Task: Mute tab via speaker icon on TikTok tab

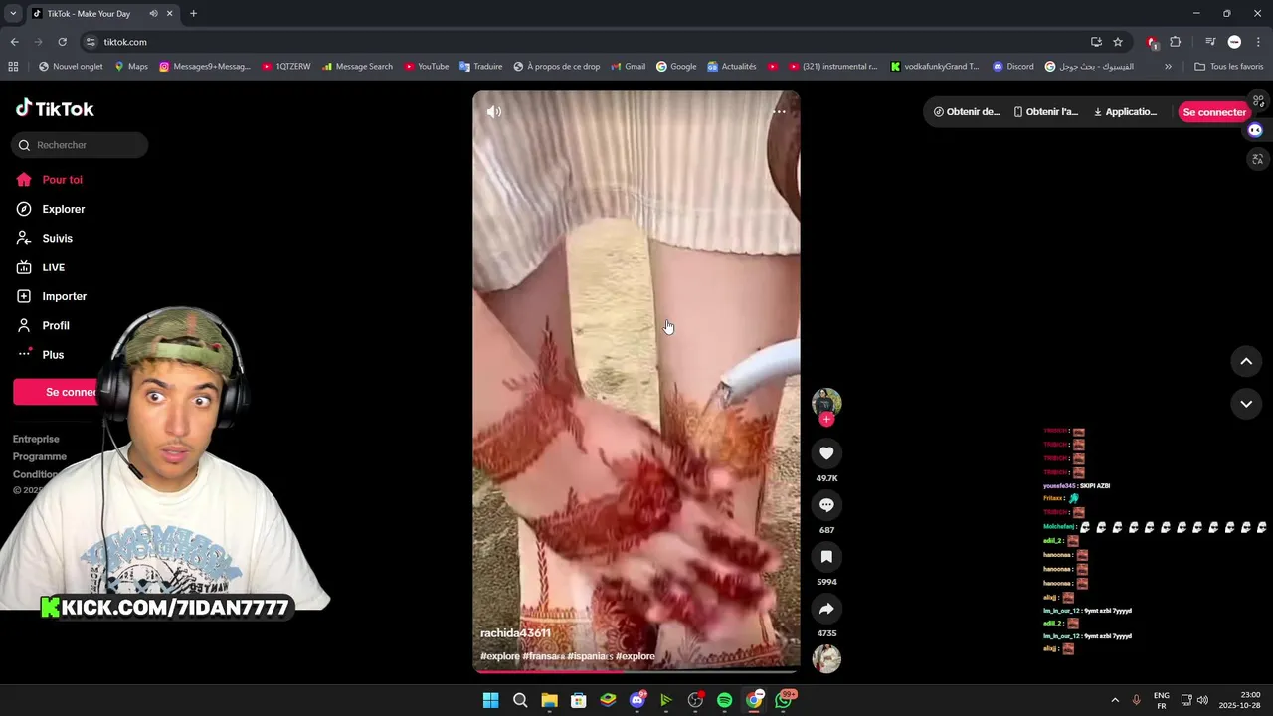Action: click(x=153, y=14)
